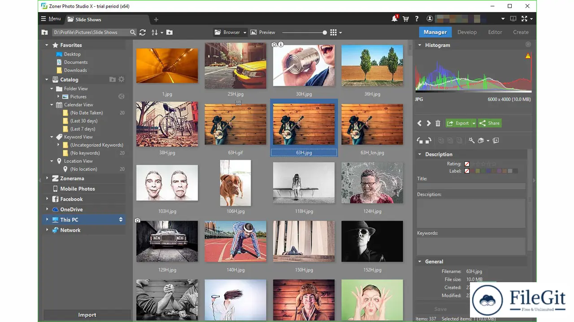Clear the Rating value
This screenshot has height=322, width=574.
coord(467,164)
